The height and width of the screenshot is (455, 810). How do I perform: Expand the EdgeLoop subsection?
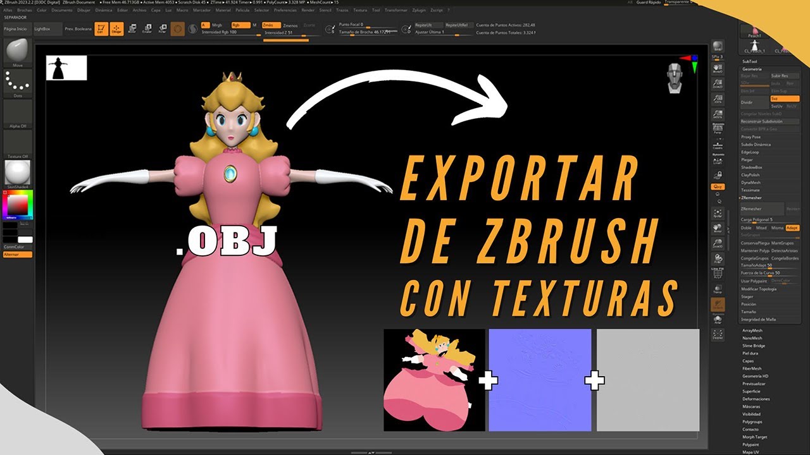coord(750,152)
